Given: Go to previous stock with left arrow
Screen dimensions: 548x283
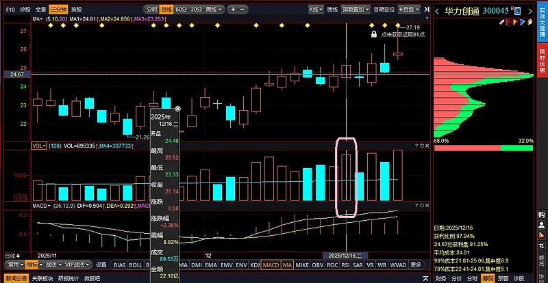Looking at the screenshot, I should click(437, 12).
